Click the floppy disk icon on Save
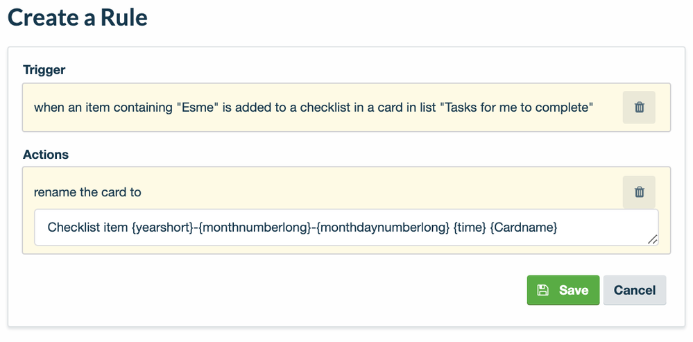 [543, 290]
